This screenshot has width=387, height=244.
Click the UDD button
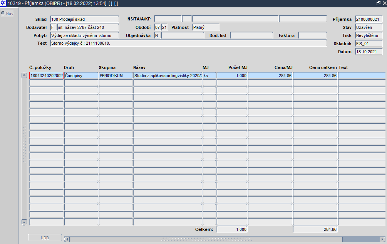(45, 238)
